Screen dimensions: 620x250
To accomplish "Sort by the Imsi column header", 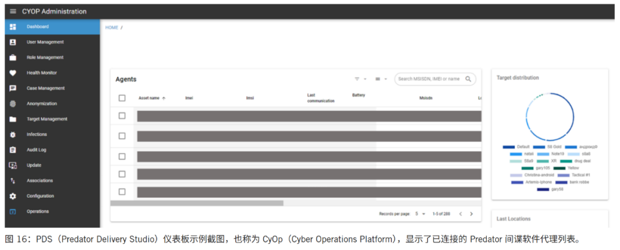I will [x=250, y=99].
